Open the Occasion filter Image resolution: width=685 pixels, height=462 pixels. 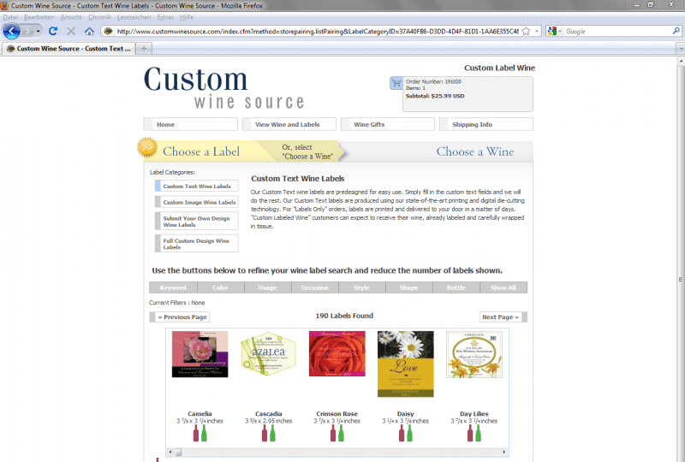pyautogui.click(x=314, y=287)
